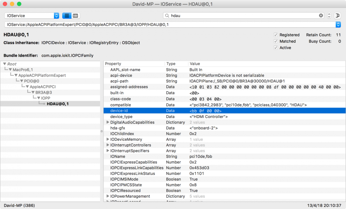
Task: Select the device-id property row
Action: point(225,111)
